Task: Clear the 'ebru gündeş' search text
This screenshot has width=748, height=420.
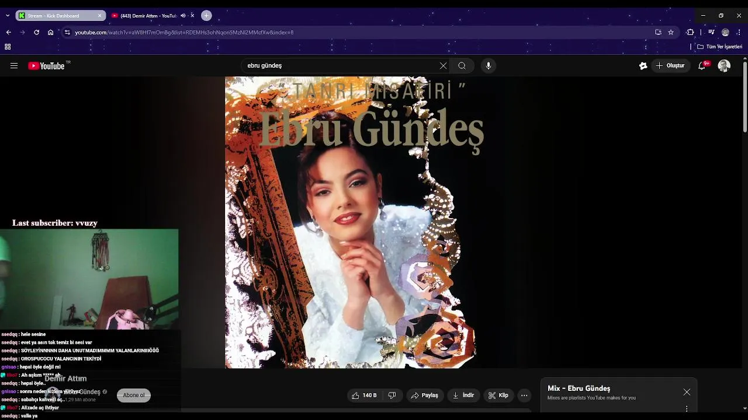Action: (x=443, y=66)
